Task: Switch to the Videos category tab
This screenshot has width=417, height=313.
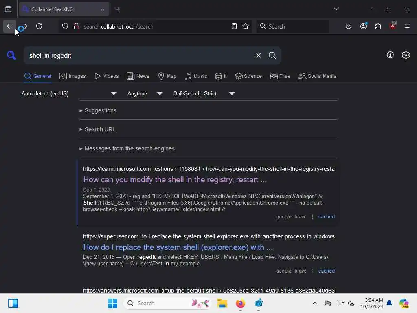Action: click(106, 76)
